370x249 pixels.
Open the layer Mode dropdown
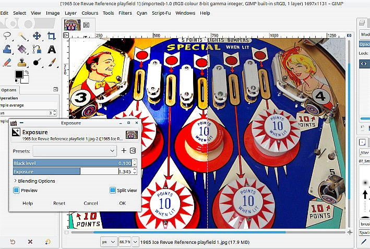click(x=365, y=34)
